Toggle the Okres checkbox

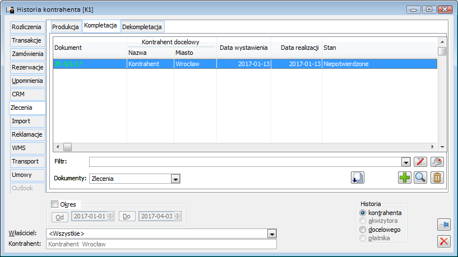point(54,204)
